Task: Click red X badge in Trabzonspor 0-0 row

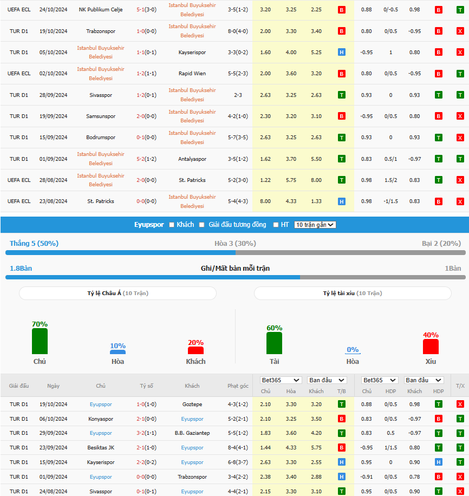Action: (460, 477)
